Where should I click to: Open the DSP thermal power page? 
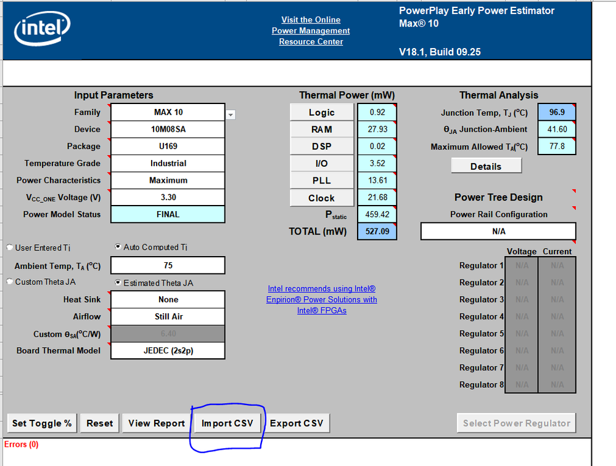[322, 147]
